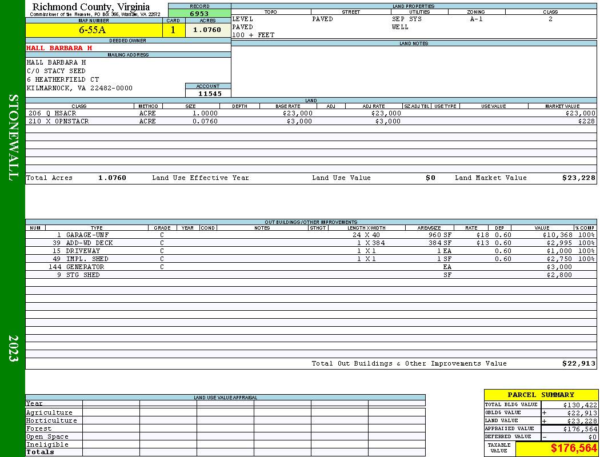
Task: Select land class 210 X OPNSTACR
Action: pyautogui.click(x=58, y=121)
